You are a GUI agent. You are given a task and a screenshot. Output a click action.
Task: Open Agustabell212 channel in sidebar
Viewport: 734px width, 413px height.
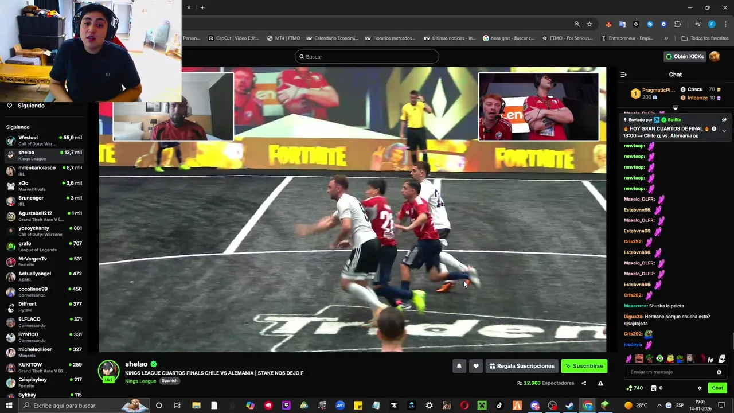pyautogui.click(x=45, y=216)
